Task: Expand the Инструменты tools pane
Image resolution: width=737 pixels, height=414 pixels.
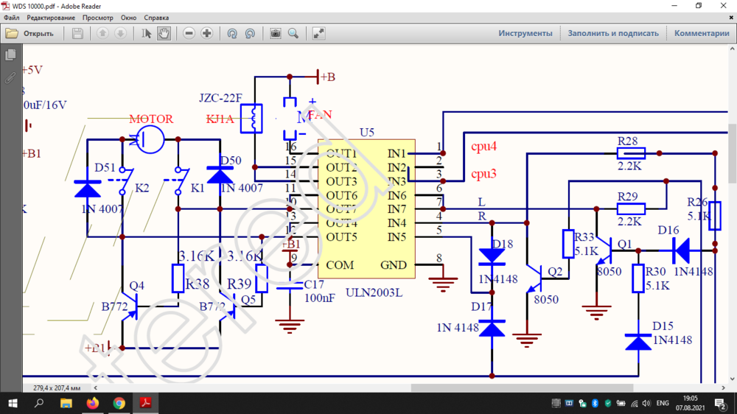Action: coord(525,33)
